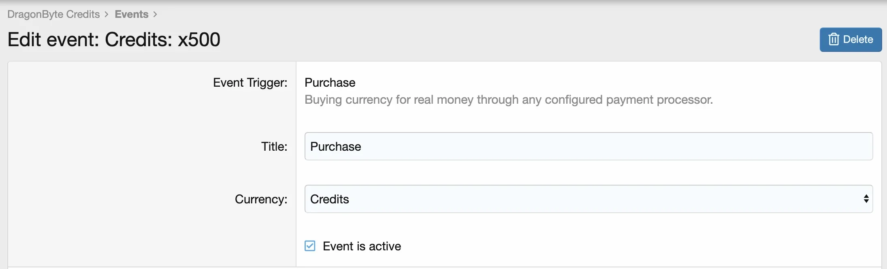887x269 pixels.
Task: Click the blue checkmark beside Event is active
Action: click(x=310, y=246)
